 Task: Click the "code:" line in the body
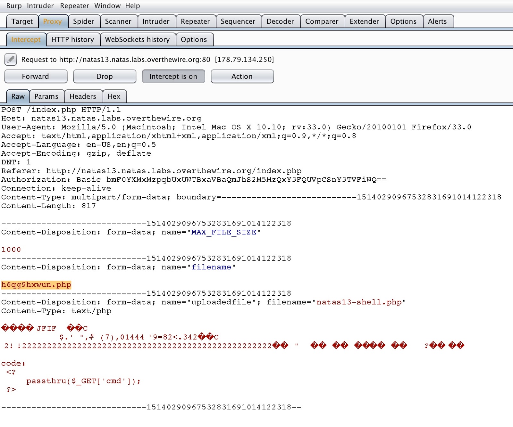tap(13, 363)
